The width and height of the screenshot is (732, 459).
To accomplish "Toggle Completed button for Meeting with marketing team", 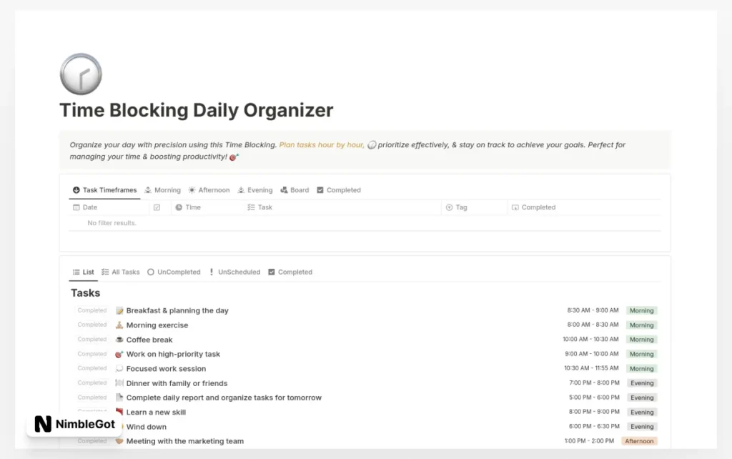I will pos(92,441).
